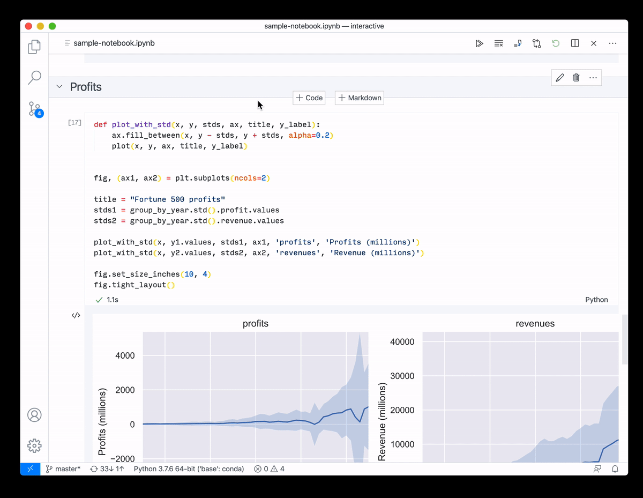Screen dimensions: 643x498
Task: Open the Manage gear settings icon
Action: (34, 445)
